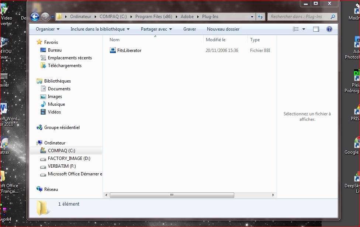Viewport: 360px width, 227px height.
Task: Select the COMPAQ (C:) drive
Action: [62, 151]
